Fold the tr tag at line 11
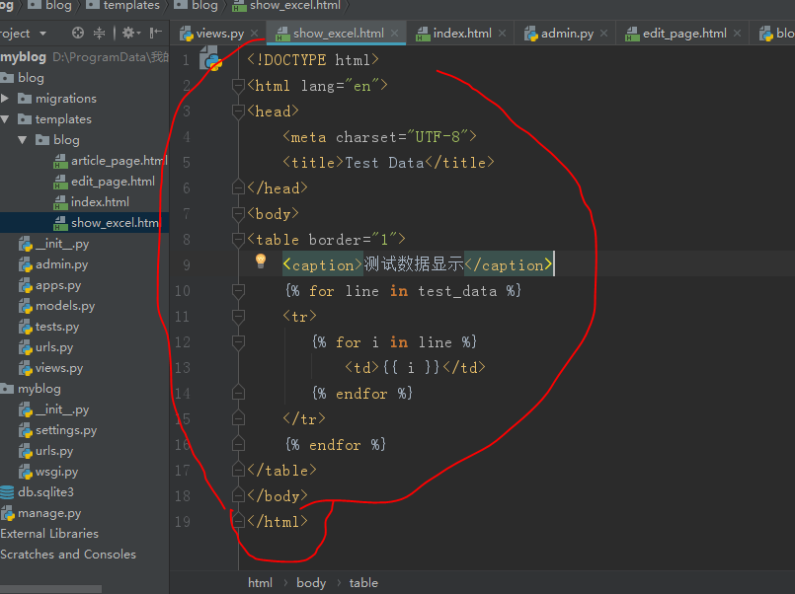Image resolution: width=795 pixels, height=594 pixels. pos(238,317)
